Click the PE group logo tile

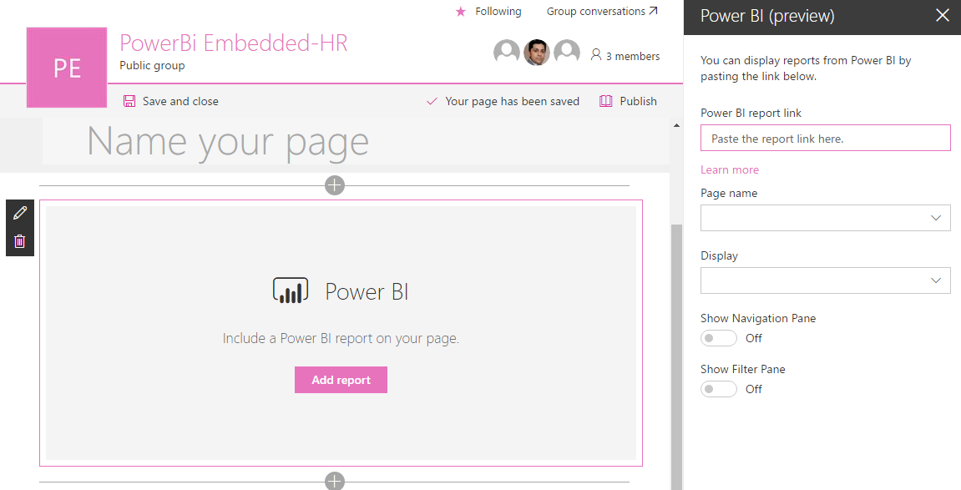tap(67, 68)
